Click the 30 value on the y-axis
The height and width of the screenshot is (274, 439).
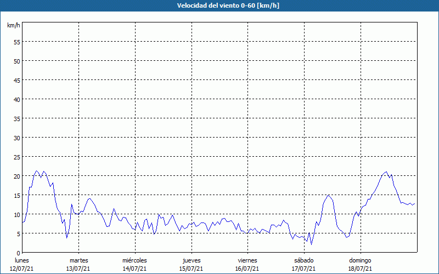[17, 138]
